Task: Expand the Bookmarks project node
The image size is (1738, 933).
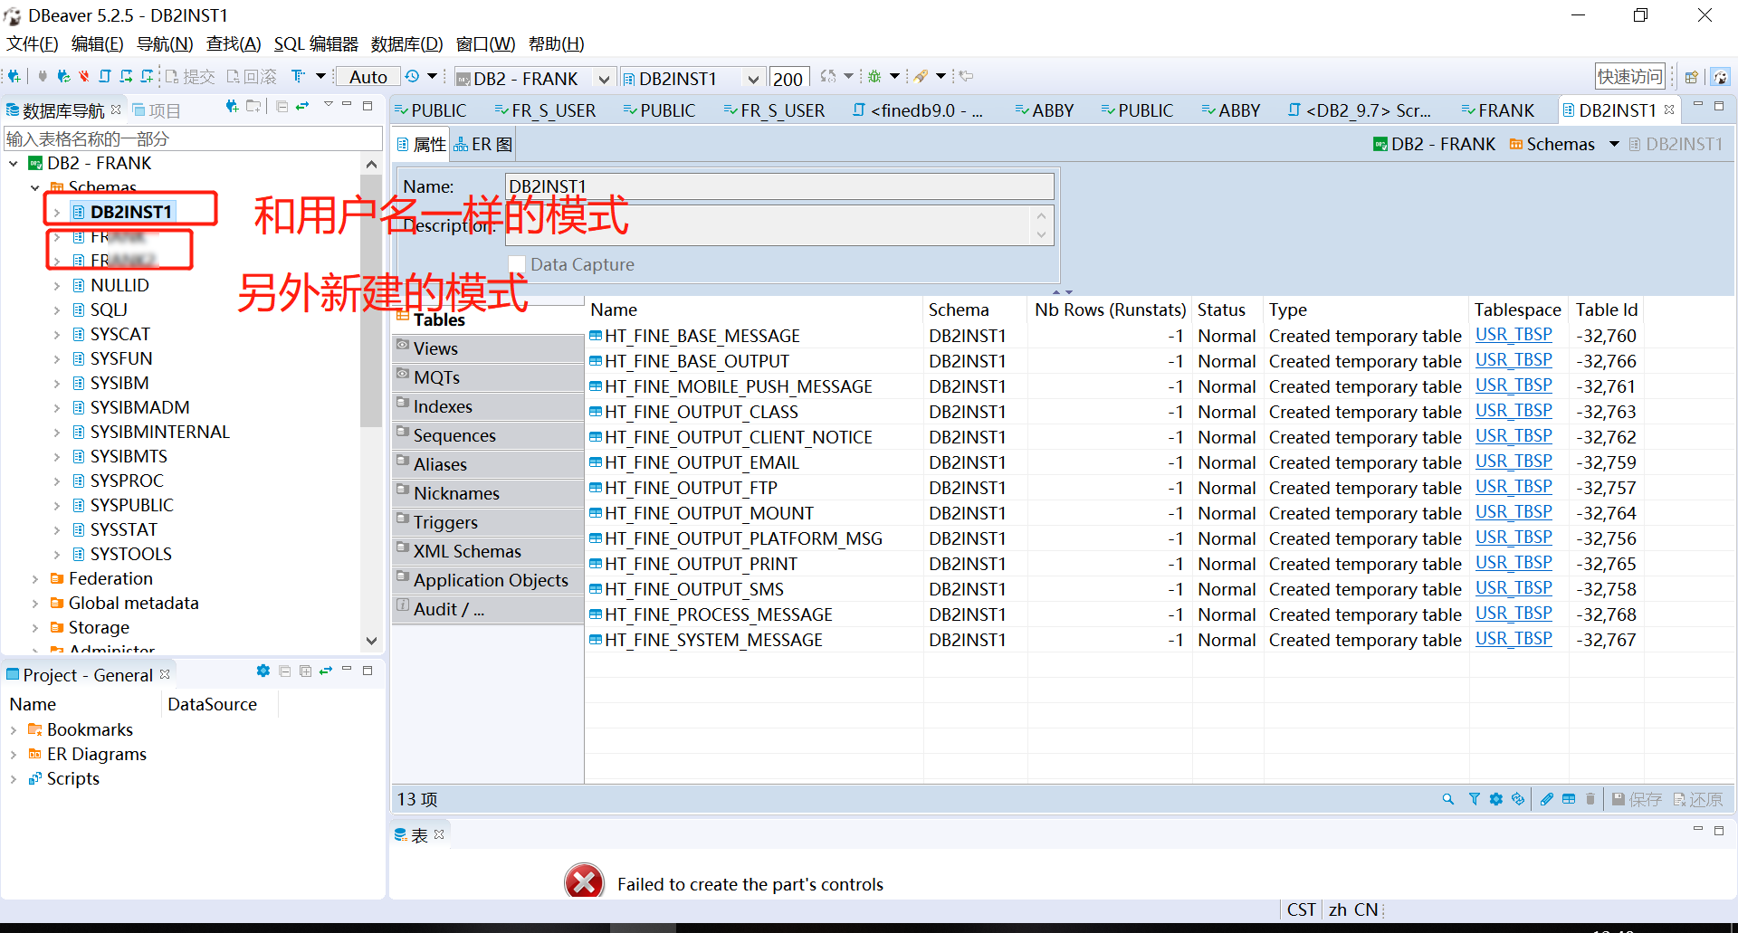Action: (14, 730)
